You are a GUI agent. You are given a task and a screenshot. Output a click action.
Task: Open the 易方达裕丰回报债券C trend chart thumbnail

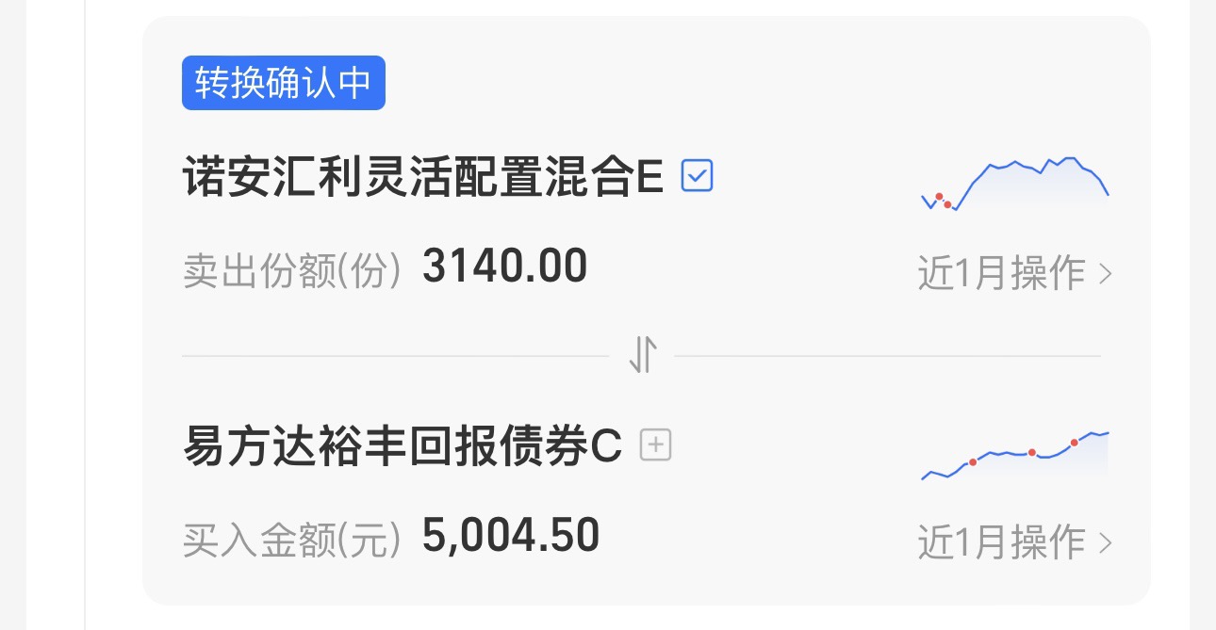point(1015,456)
